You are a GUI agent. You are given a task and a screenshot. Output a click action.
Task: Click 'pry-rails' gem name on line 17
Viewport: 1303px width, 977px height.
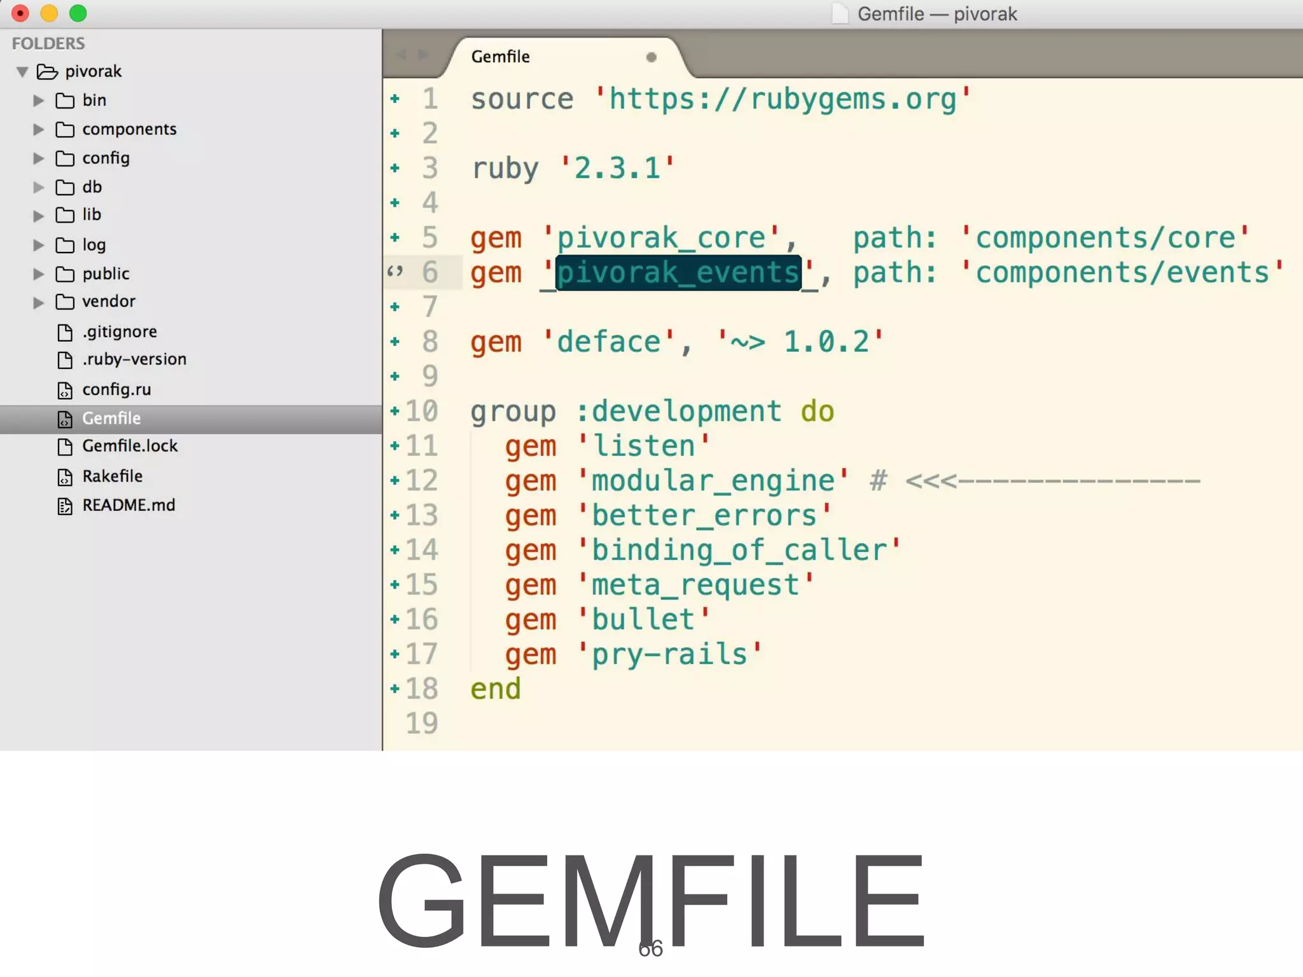click(x=670, y=655)
